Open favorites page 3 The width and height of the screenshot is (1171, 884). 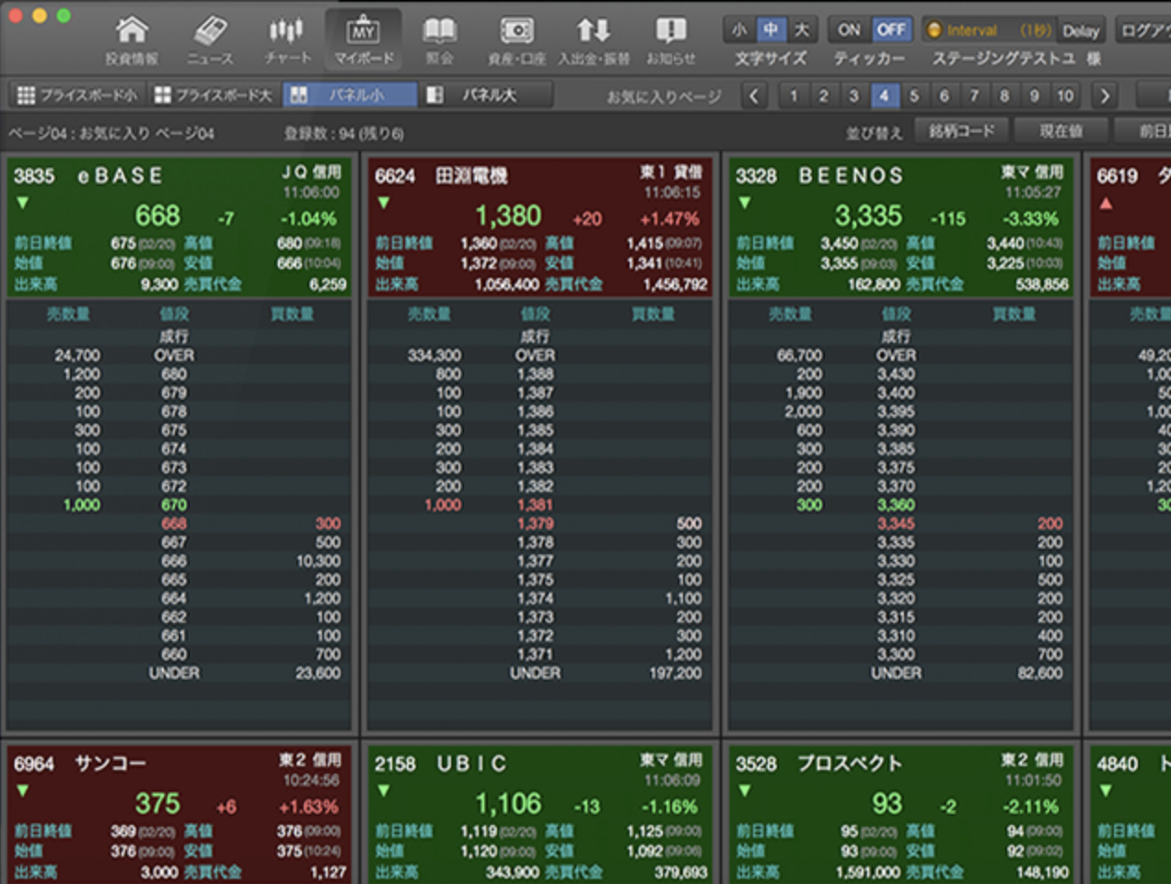(853, 95)
